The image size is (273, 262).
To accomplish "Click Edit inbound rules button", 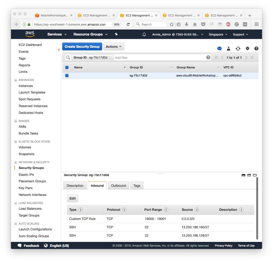I will pos(72,199).
